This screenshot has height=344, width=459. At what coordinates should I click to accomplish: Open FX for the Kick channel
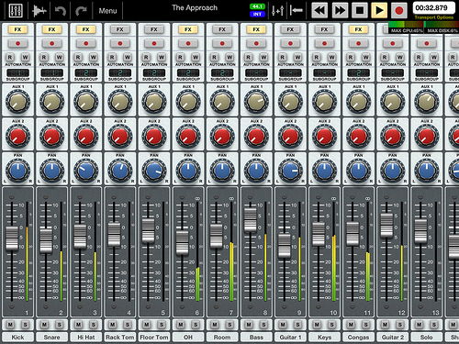tap(17, 29)
